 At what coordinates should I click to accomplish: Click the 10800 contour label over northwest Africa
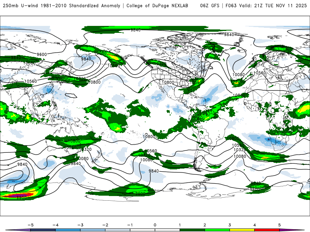(239, 95)
